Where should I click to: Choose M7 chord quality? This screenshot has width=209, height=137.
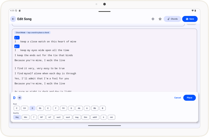click(42, 117)
